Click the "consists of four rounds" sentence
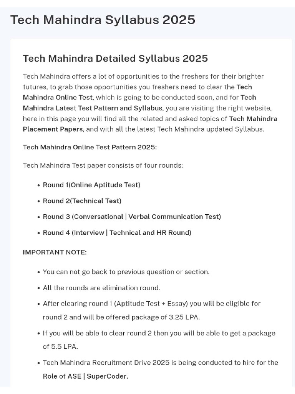Viewport: 295px width, 394px height. coord(103,165)
